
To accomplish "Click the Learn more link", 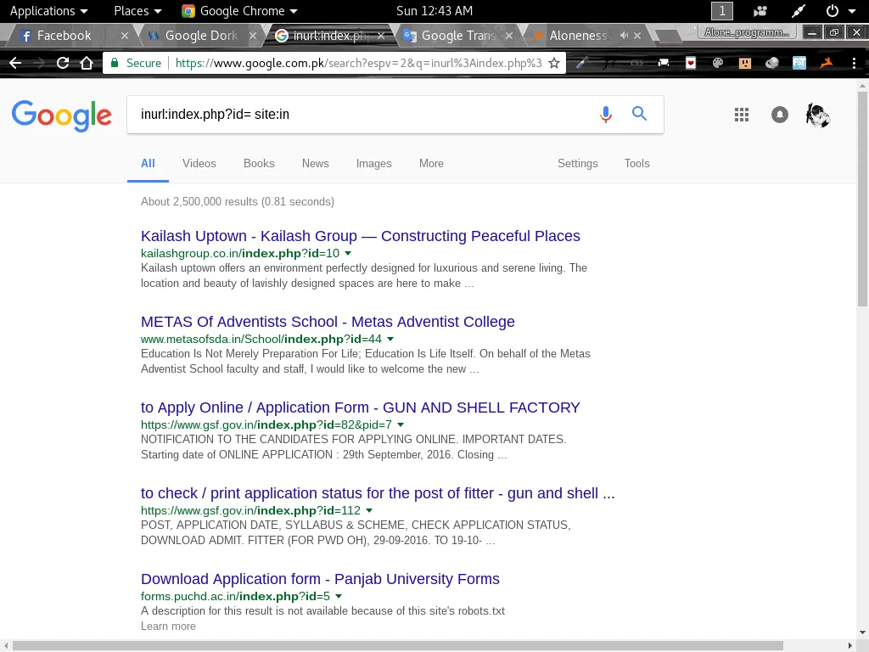I will pyautogui.click(x=168, y=626).
